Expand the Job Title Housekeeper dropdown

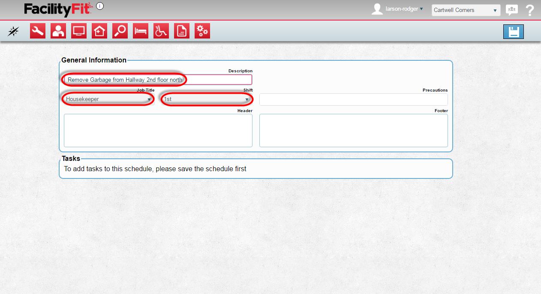click(x=109, y=99)
